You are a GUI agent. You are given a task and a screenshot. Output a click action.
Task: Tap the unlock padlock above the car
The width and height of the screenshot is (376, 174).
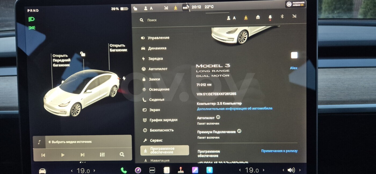pyautogui.click(x=83, y=54)
